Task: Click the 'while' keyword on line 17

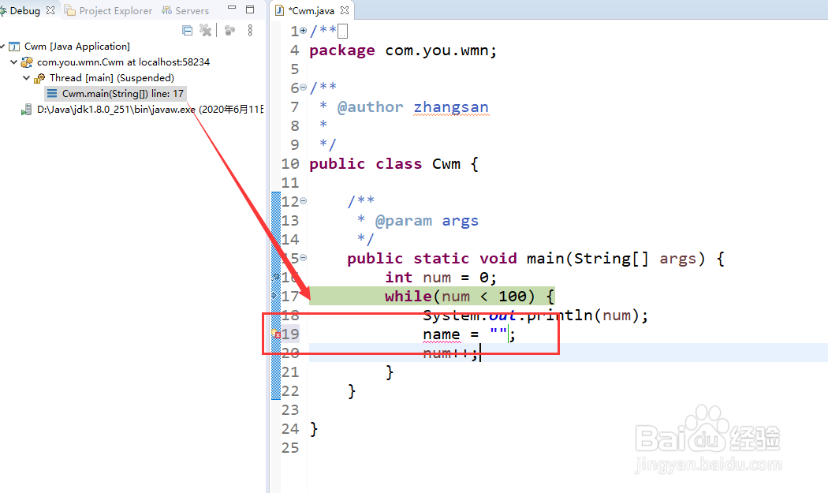Action: pyautogui.click(x=408, y=297)
